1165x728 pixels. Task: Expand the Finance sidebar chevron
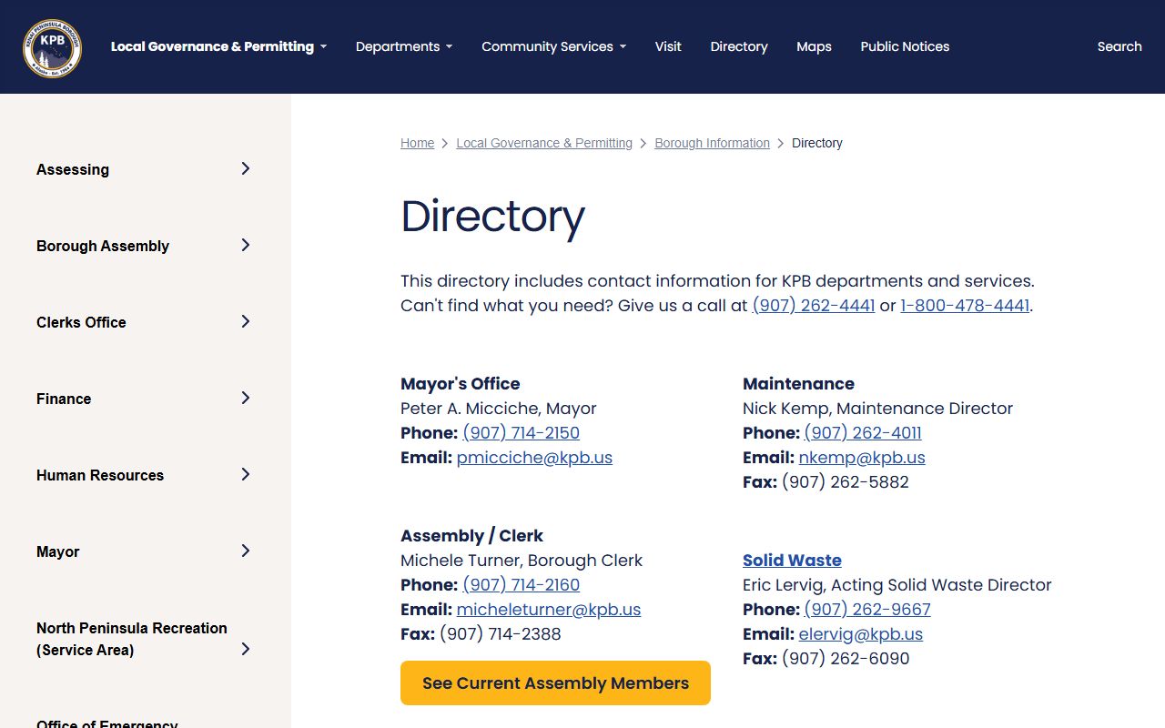[245, 398]
